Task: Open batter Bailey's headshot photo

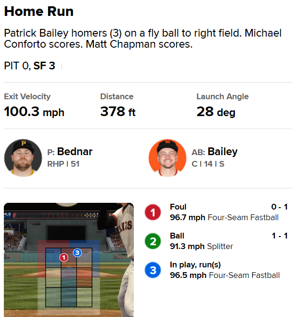Action: (168, 158)
